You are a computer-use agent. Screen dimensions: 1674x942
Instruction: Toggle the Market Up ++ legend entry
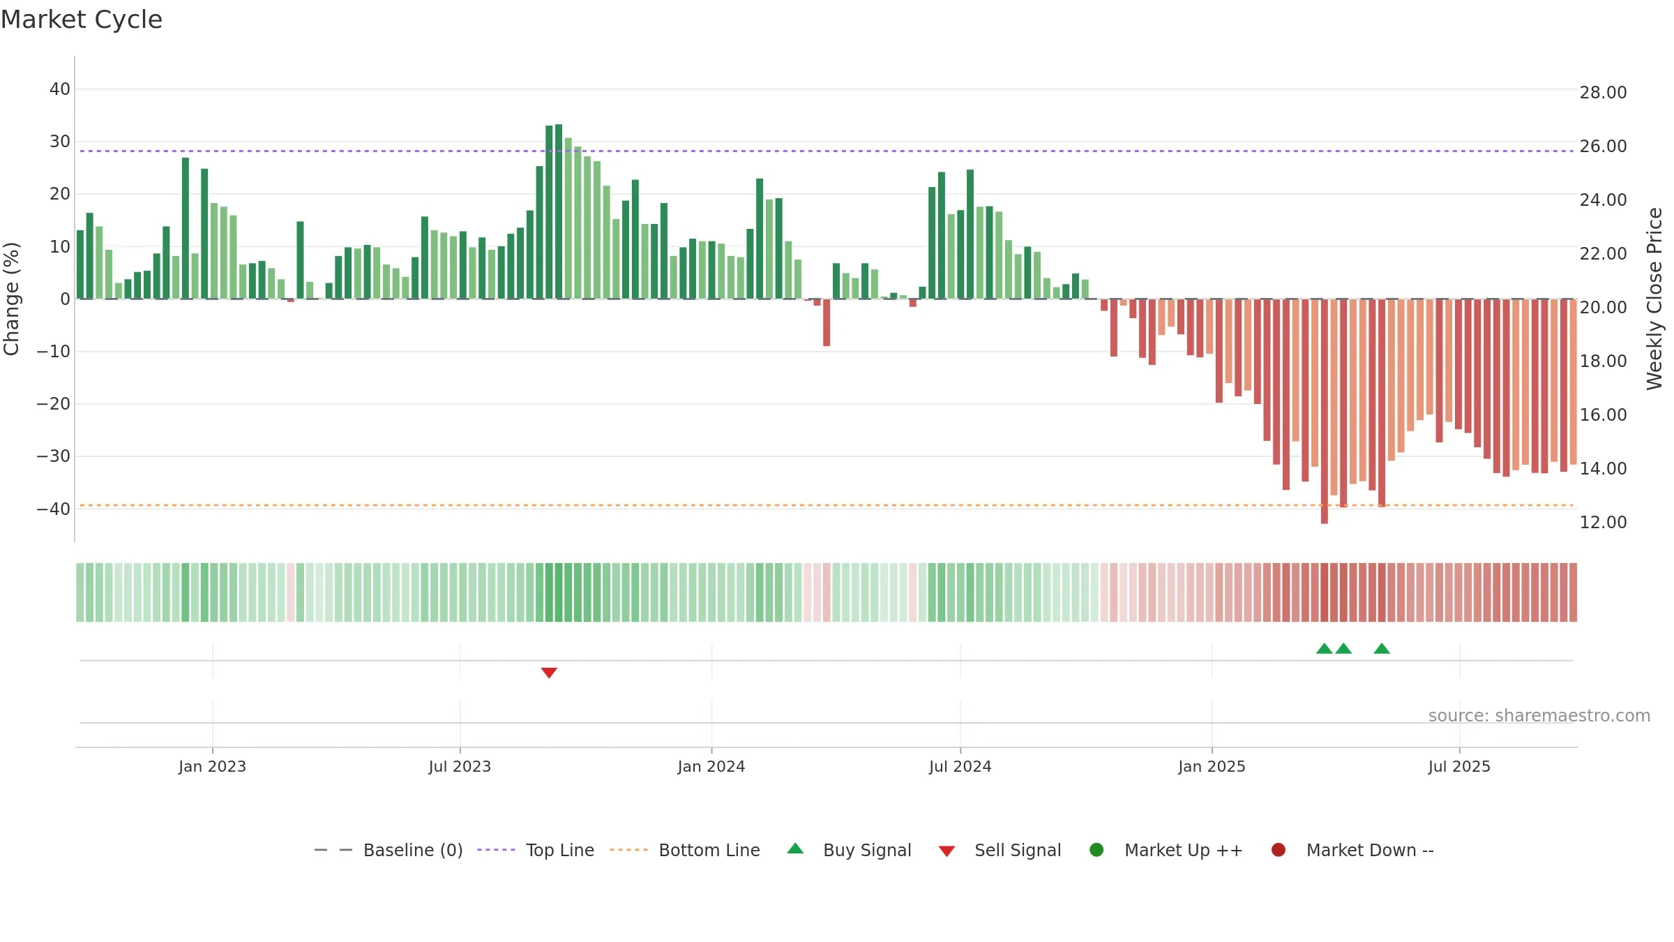1166,850
